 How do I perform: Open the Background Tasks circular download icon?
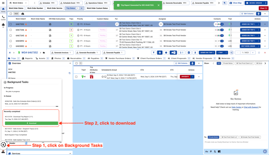pyautogui.click(x=3, y=145)
